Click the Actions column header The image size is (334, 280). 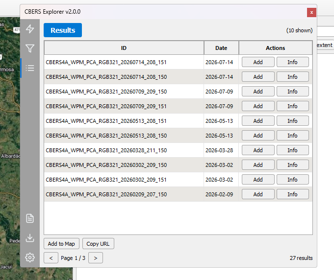(276, 48)
